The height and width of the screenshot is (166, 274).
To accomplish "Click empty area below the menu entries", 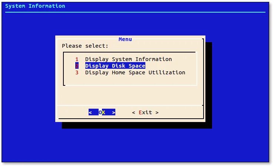I will 130,81.
